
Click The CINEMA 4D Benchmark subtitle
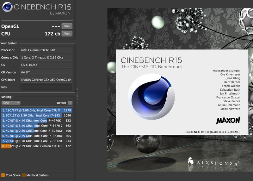pos(151,67)
